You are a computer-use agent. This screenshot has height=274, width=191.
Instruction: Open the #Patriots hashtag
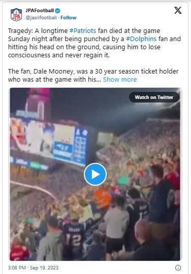83,31
